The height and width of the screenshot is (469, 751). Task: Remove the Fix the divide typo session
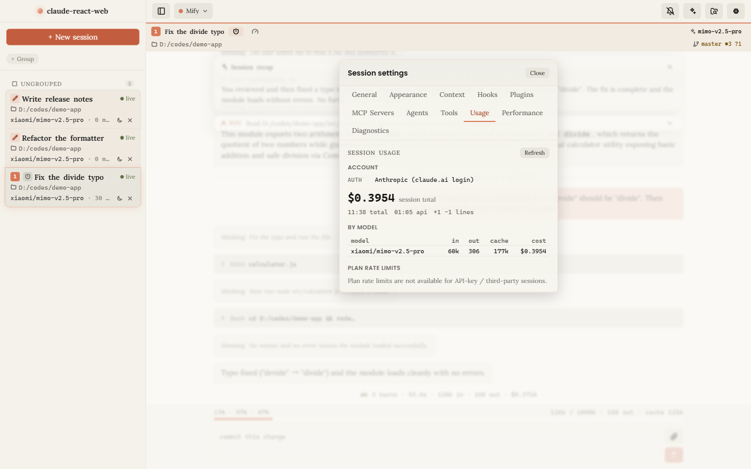(x=130, y=199)
